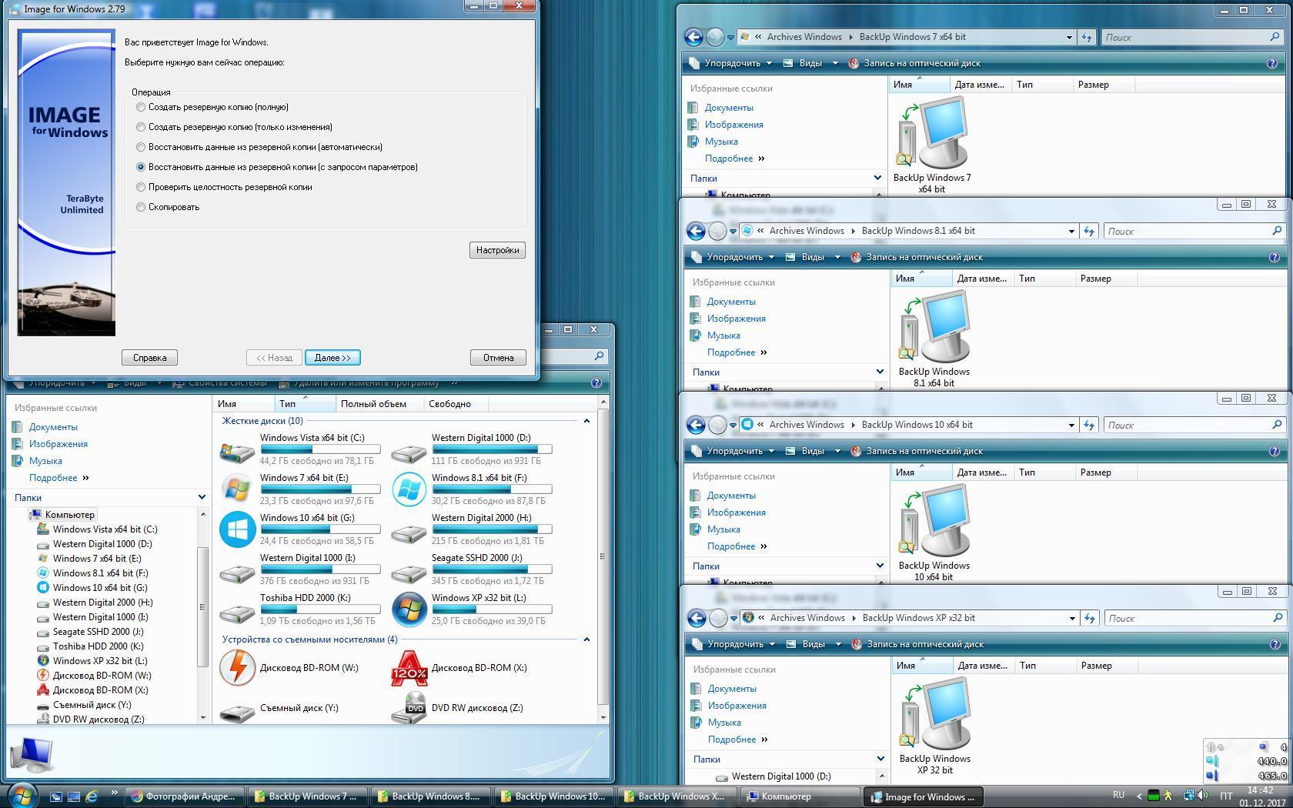The width and height of the screenshot is (1293, 808).
Task: Click search field in BackUp Windows XP window
Action: [x=1196, y=618]
